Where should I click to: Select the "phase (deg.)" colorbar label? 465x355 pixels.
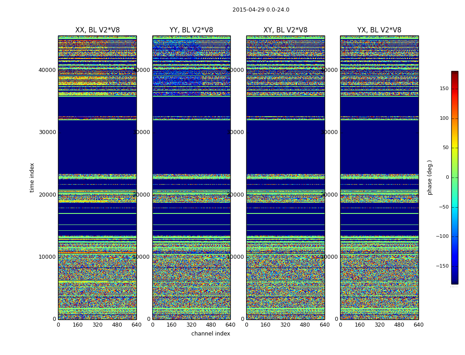(430, 177)
